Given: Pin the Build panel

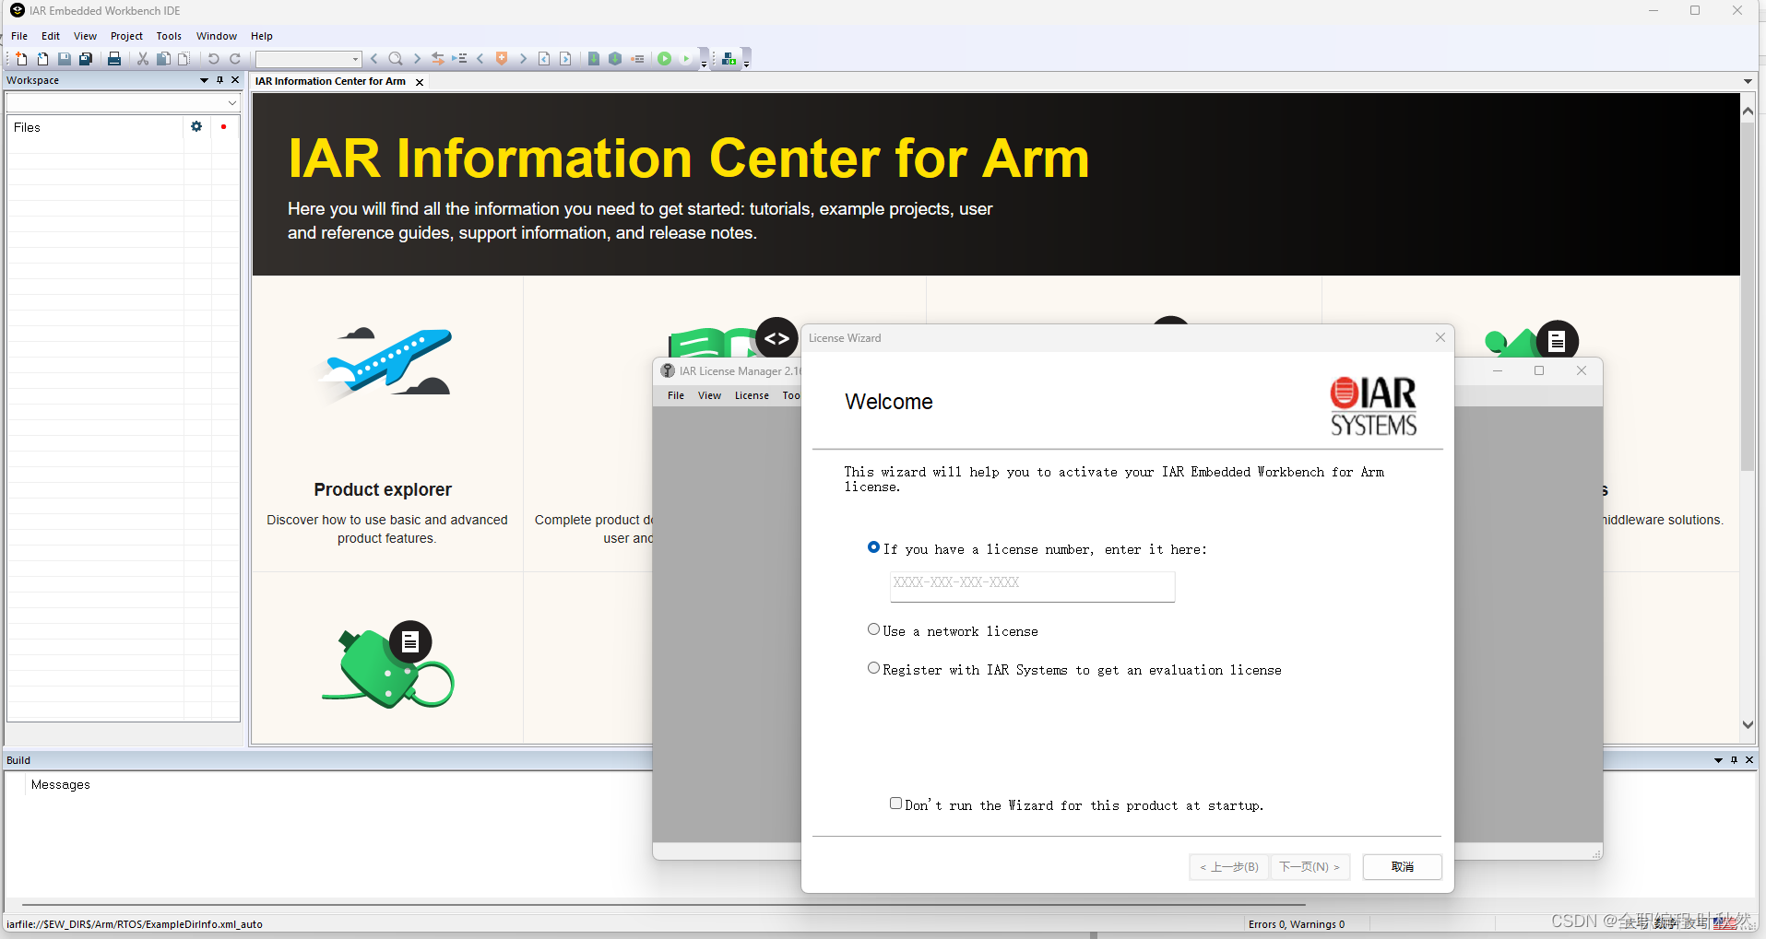Looking at the screenshot, I should 1734,760.
